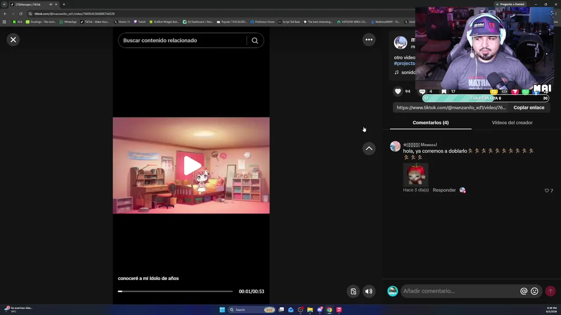Open the emoji picker in the comment box

tap(534, 291)
